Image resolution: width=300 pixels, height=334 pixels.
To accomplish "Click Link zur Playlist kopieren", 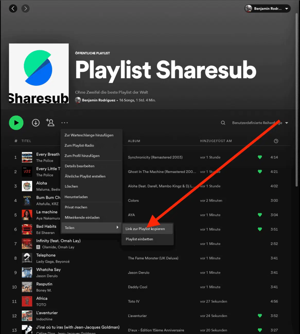I will (x=147, y=229).
